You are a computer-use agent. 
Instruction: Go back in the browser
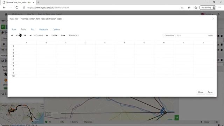tap(4, 8)
